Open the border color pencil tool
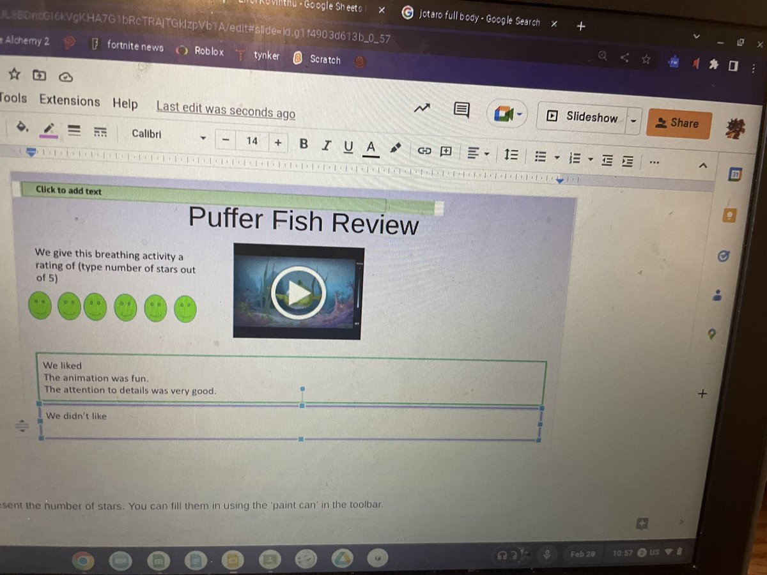 (x=48, y=129)
